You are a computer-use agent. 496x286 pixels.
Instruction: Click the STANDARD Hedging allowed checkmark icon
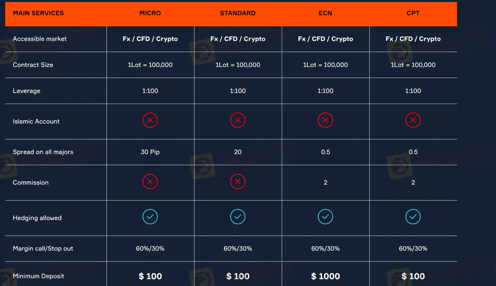[238, 217]
